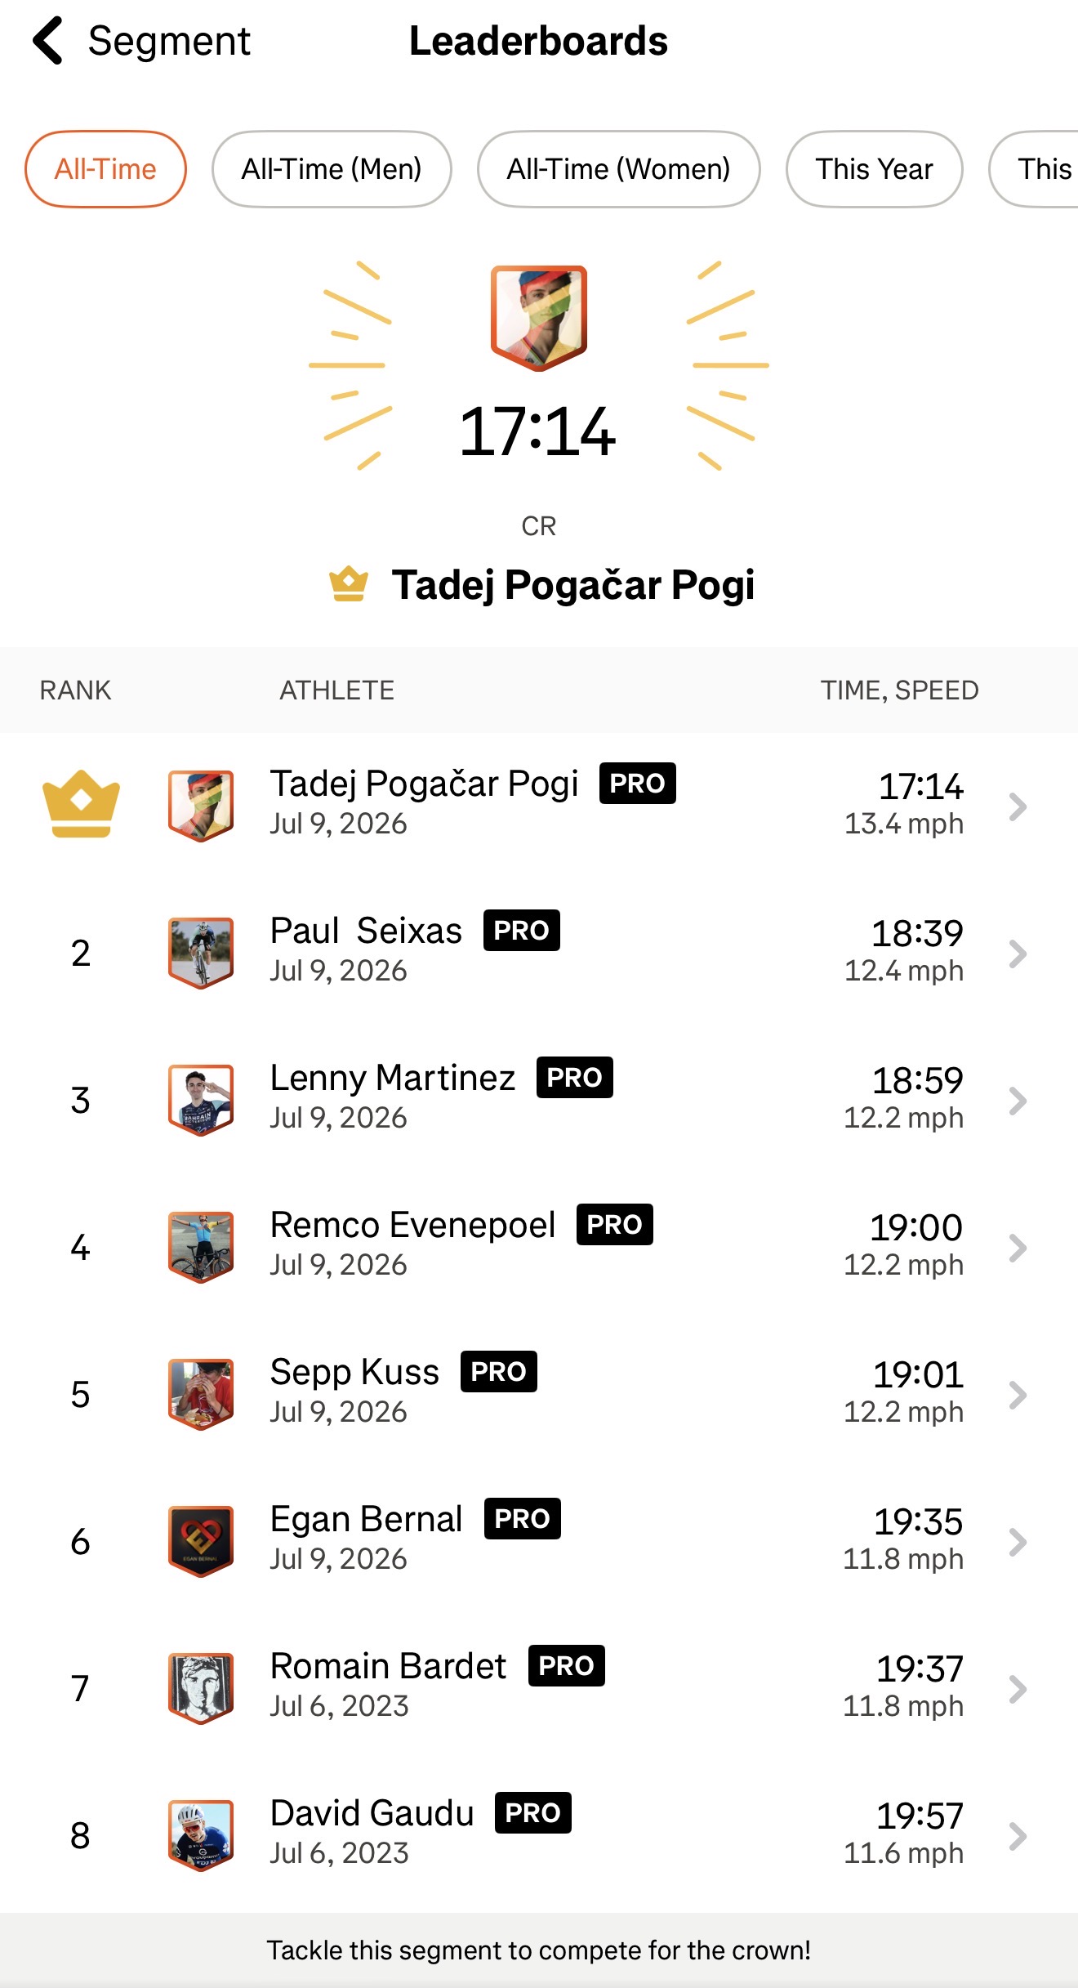Click the gold crown icon beside the CR name
This screenshot has height=1988, width=1078.
click(349, 584)
